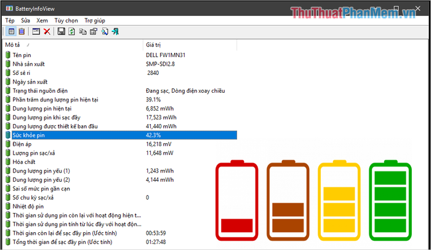This screenshot has width=431, height=250.
Task: Select the highlighted Sức khỏe pin row
Action: pyautogui.click(x=121, y=135)
